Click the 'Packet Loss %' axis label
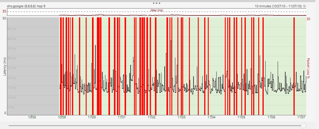319x129 pixels. click(x=308, y=69)
